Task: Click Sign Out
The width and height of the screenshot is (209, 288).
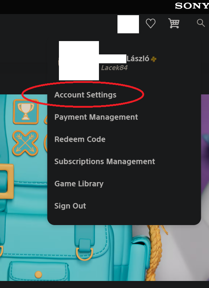Action: pos(70,206)
